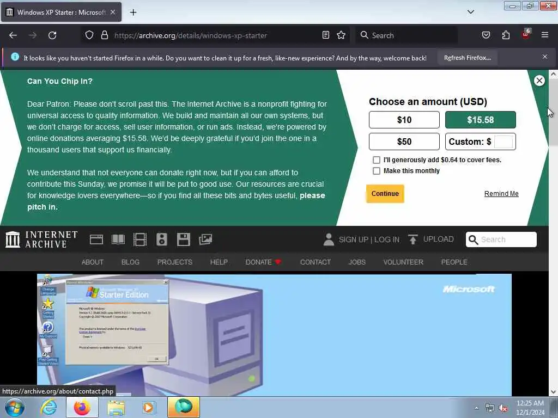
Task: Open the Web (Wayback) media icon
Action: pos(96,239)
